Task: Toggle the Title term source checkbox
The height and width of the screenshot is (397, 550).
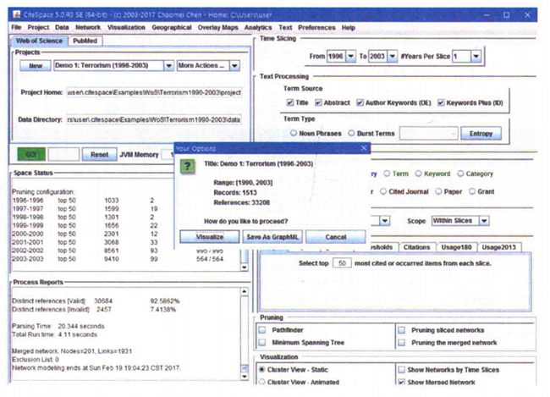Action: pyautogui.click(x=290, y=102)
